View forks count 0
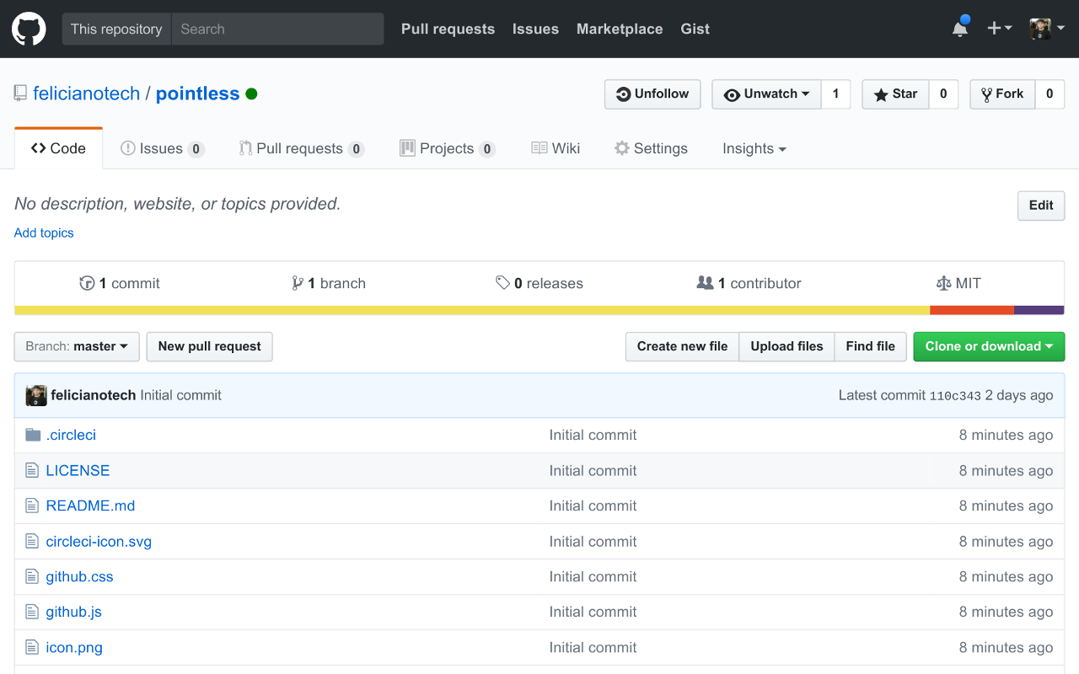Screen dimensions: 1079x674 (1049, 94)
